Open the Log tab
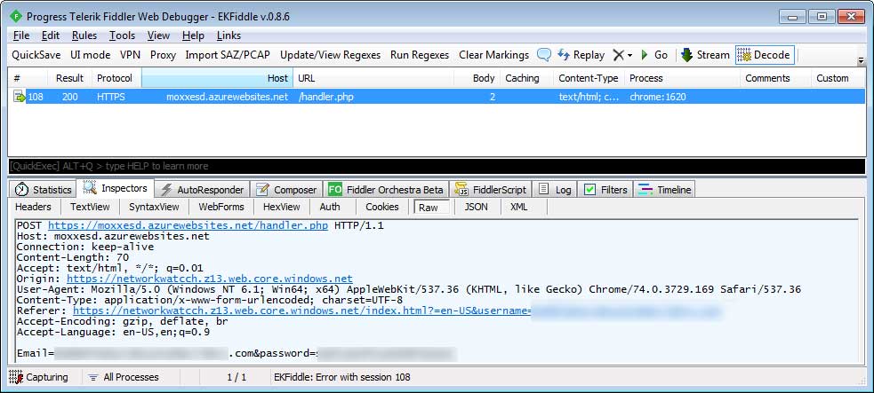874x393 pixels. click(555, 190)
